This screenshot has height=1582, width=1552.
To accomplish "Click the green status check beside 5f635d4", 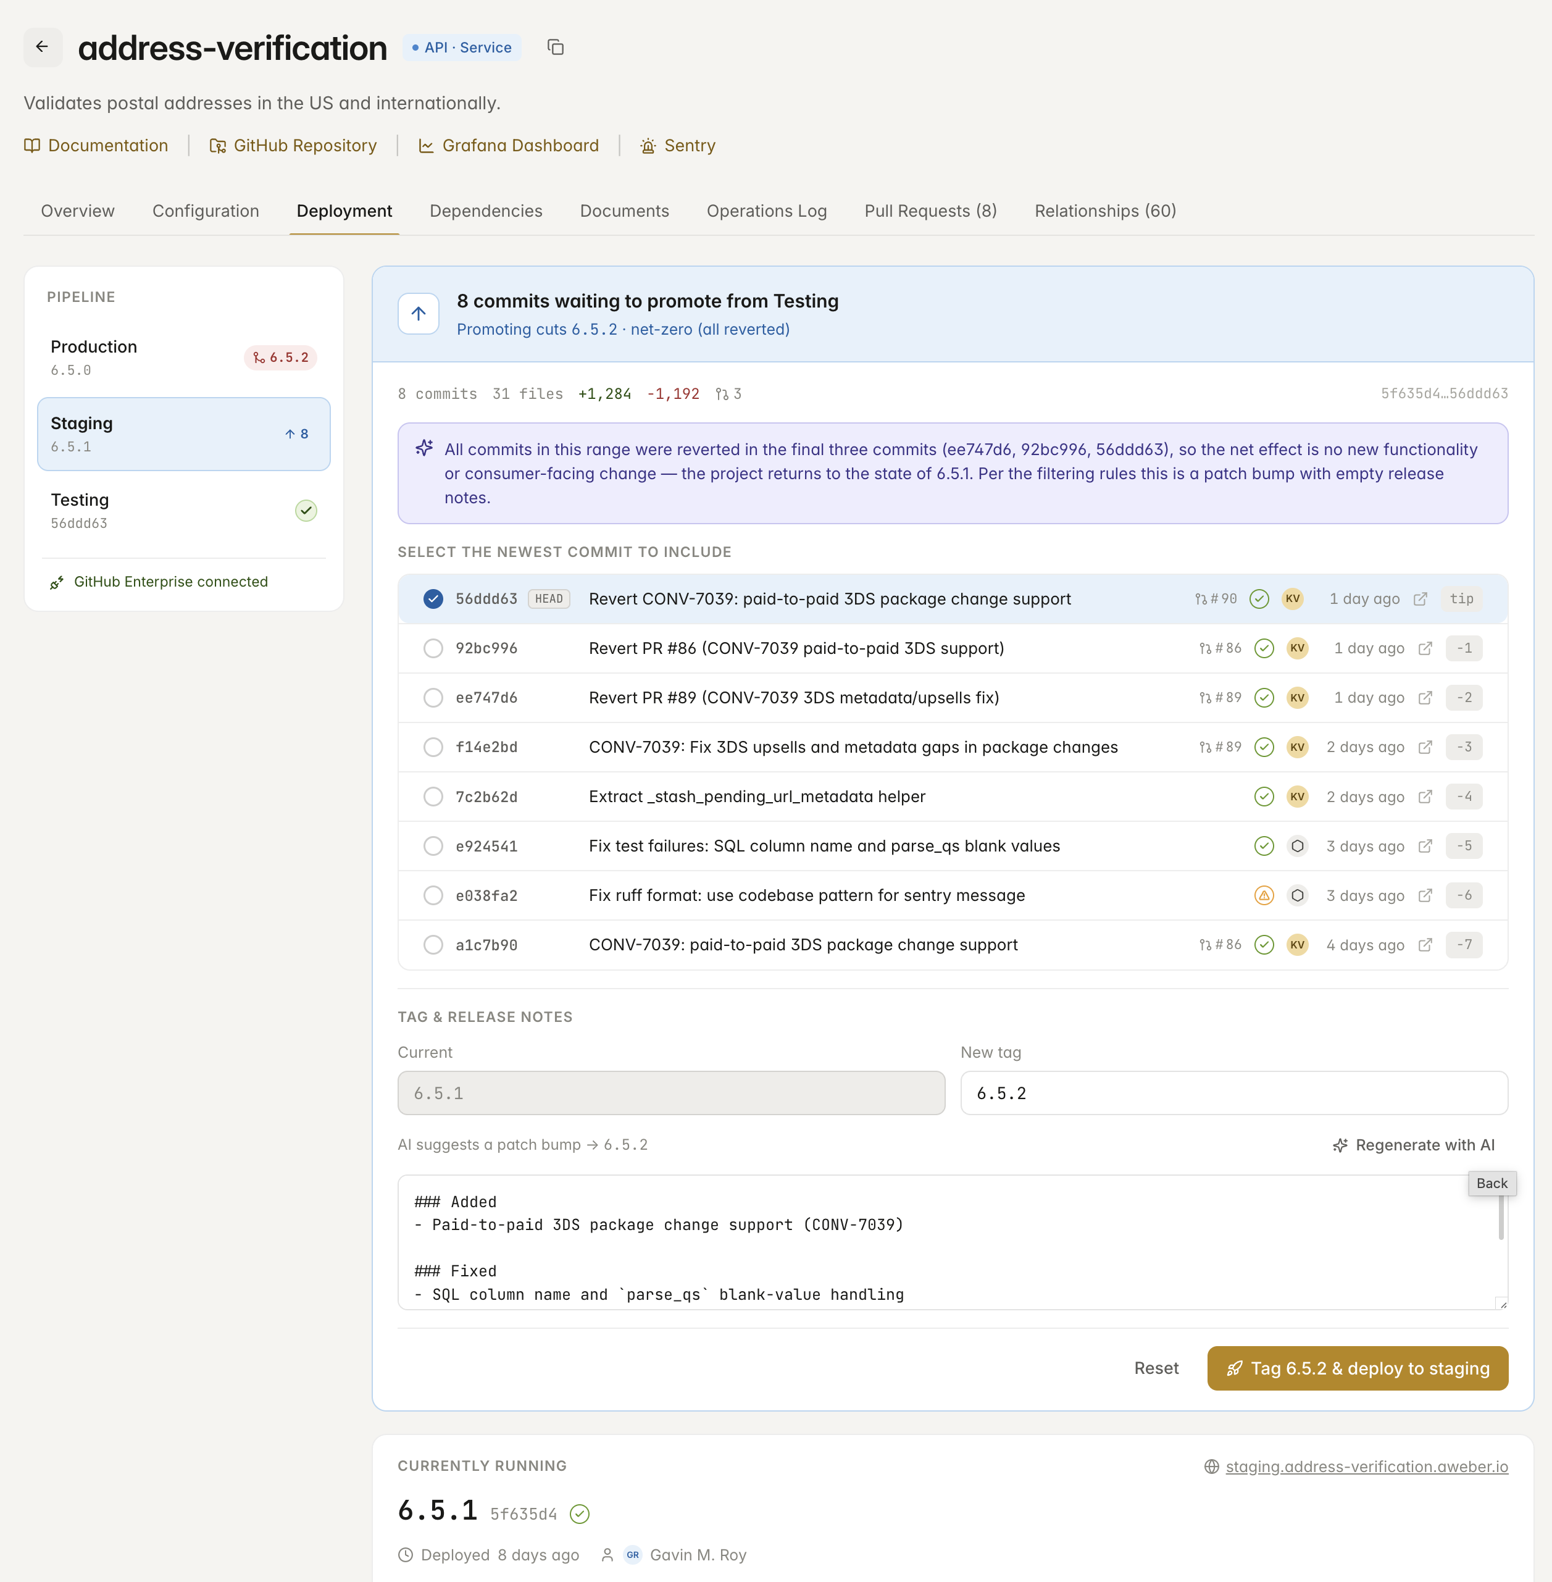I will click(x=580, y=1513).
